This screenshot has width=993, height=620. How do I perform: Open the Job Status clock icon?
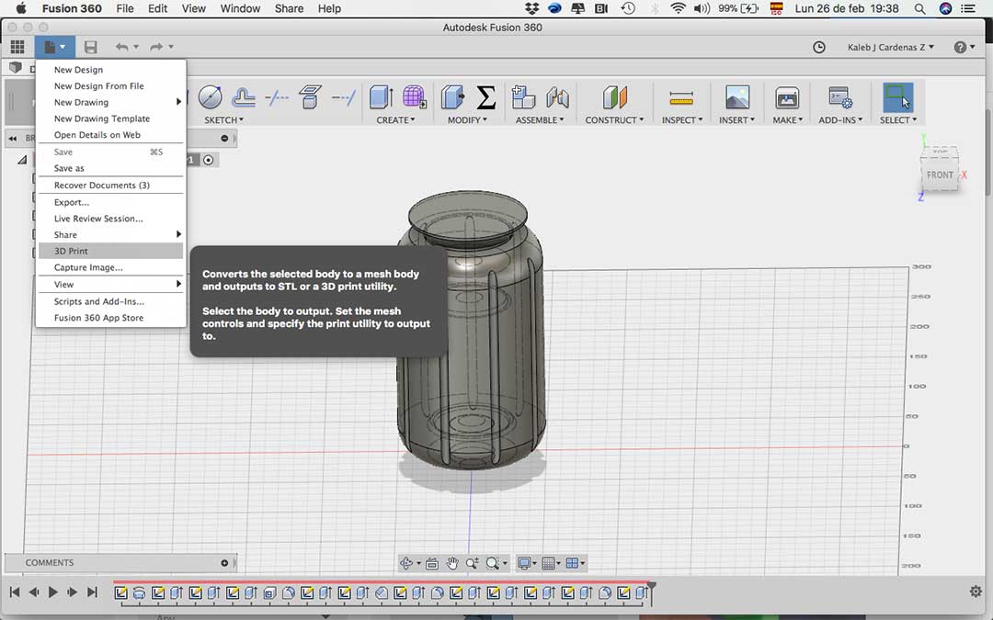click(x=819, y=47)
